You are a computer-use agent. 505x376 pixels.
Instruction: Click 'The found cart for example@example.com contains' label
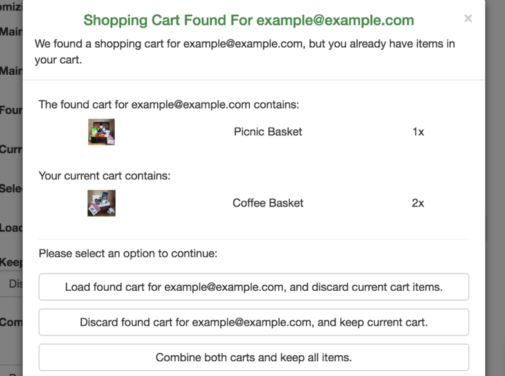pos(169,104)
